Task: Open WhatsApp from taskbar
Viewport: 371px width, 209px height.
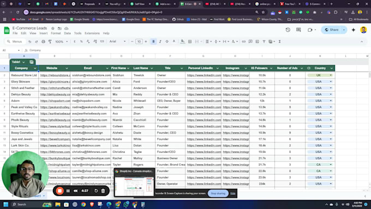Action: click(x=126, y=204)
